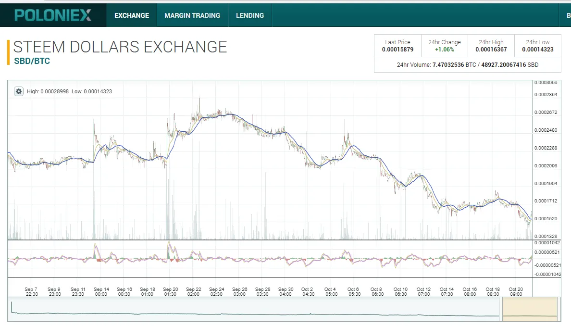Click the Oct 10 06:30 time axis label
571x327 pixels.
tap(400, 292)
